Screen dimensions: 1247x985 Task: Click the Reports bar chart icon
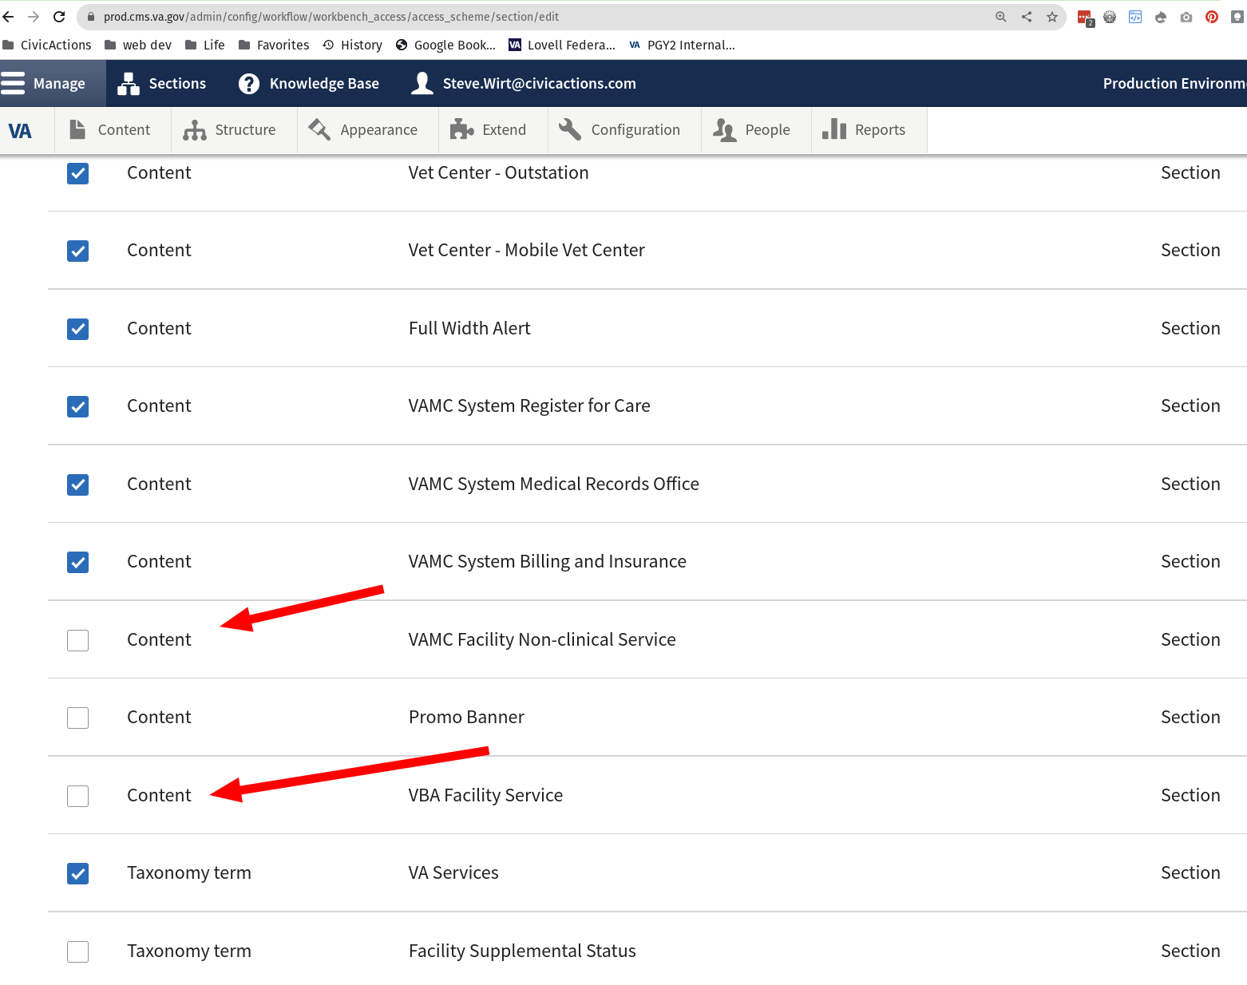point(834,129)
